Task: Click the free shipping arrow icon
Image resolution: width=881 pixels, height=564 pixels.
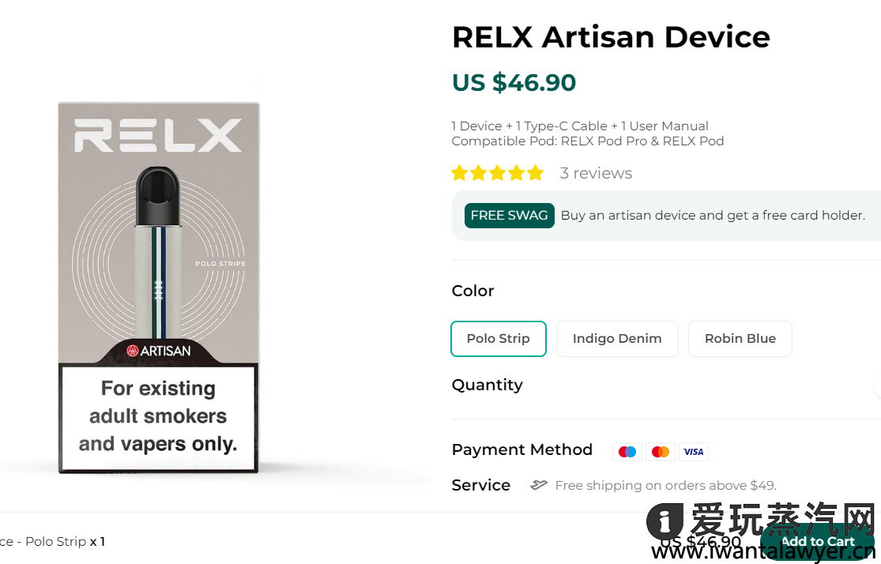Action: pyautogui.click(x=539, y=485)
